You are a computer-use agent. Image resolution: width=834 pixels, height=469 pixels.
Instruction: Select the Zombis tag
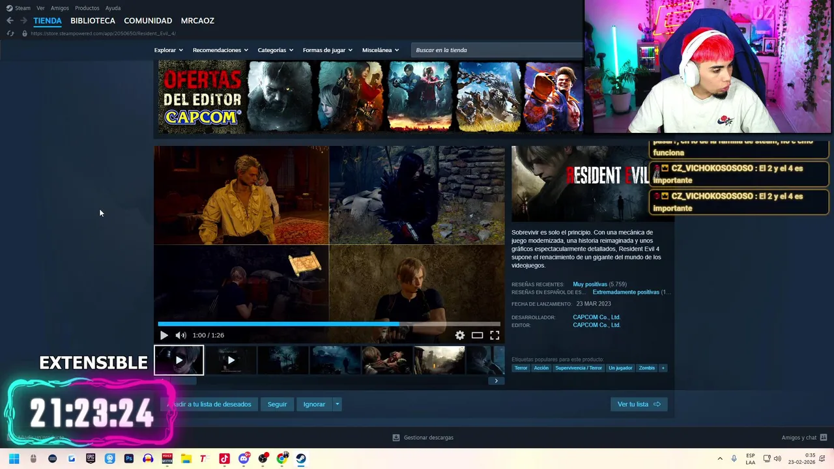click(647, 368)
